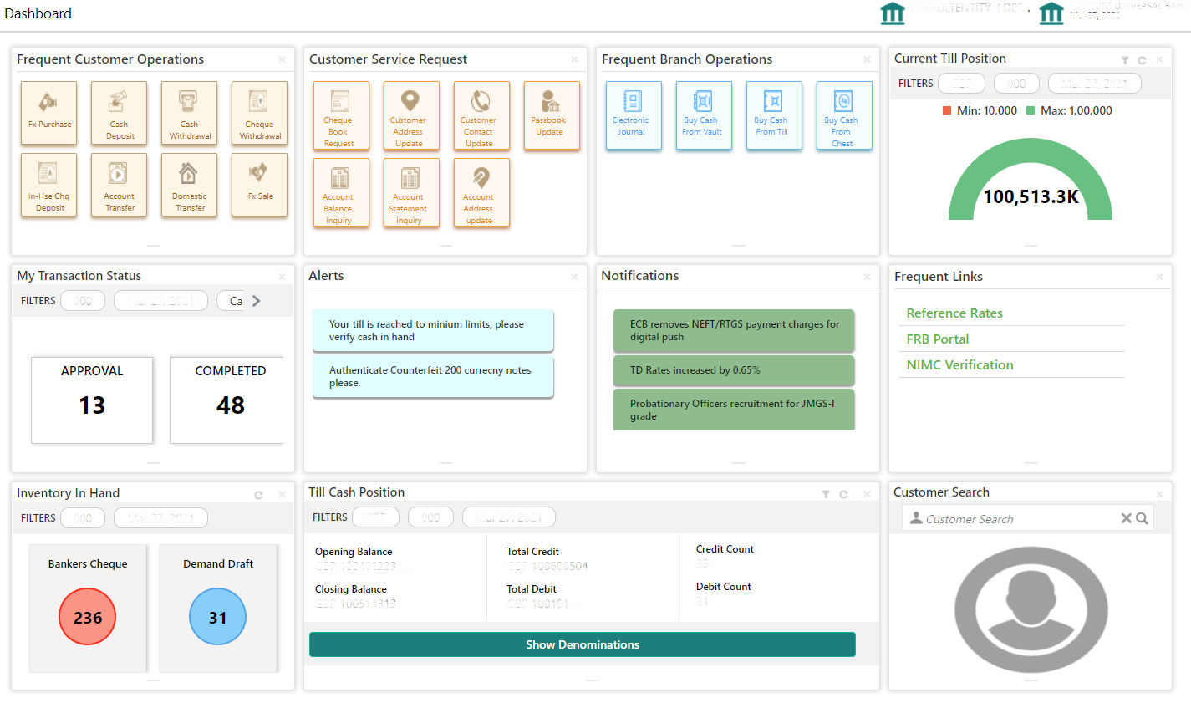
Task: Open the Cash Withdrawal tile
Action: [190, 113]
